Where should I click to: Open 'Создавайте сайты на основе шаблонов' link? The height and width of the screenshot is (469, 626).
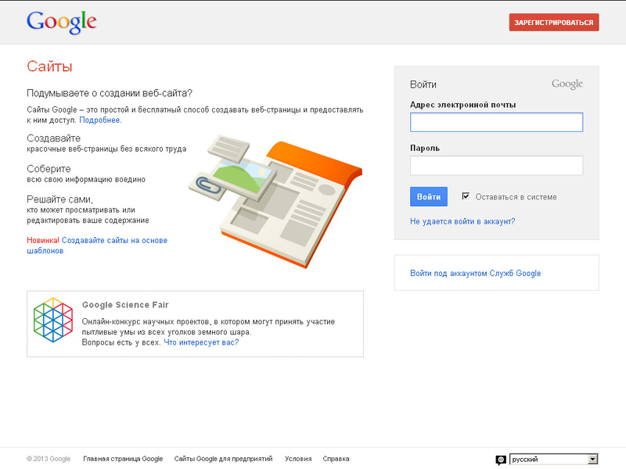(x=114, y=241)
